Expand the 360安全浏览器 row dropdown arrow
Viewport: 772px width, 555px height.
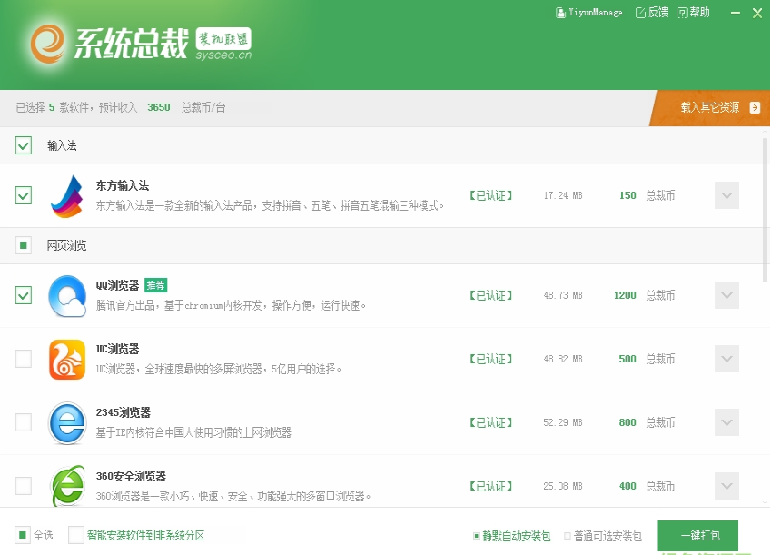pos(727,486)
